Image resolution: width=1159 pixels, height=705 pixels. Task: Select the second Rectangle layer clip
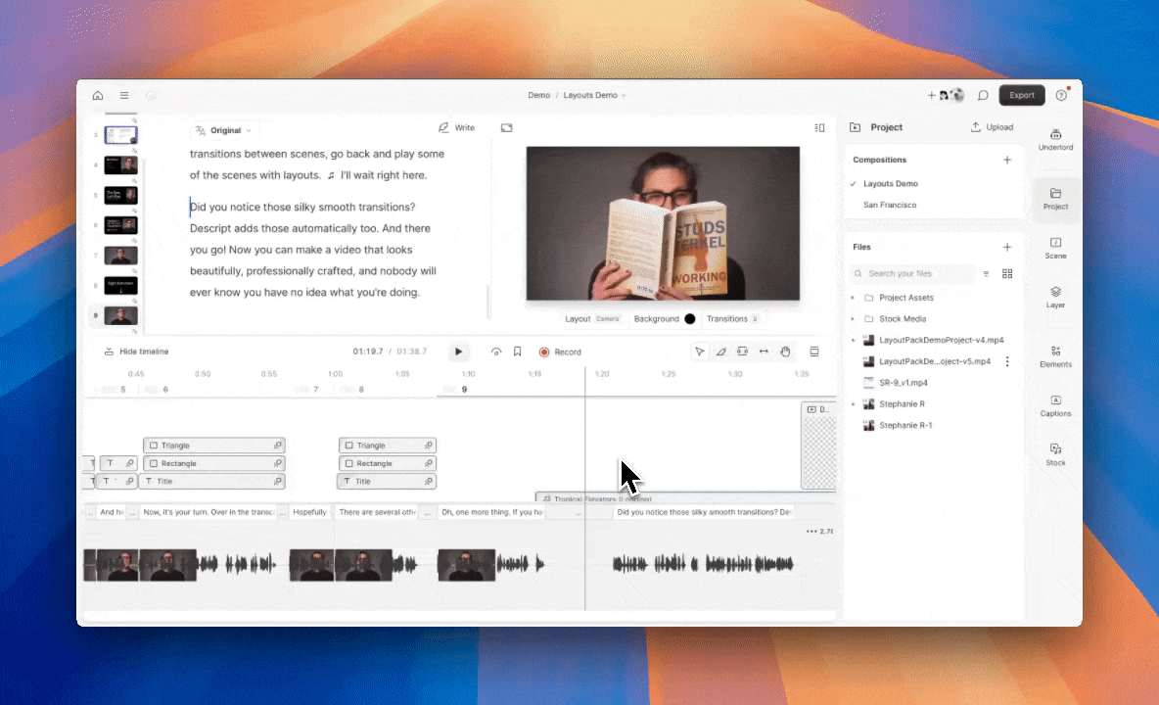tap(388, 463)
